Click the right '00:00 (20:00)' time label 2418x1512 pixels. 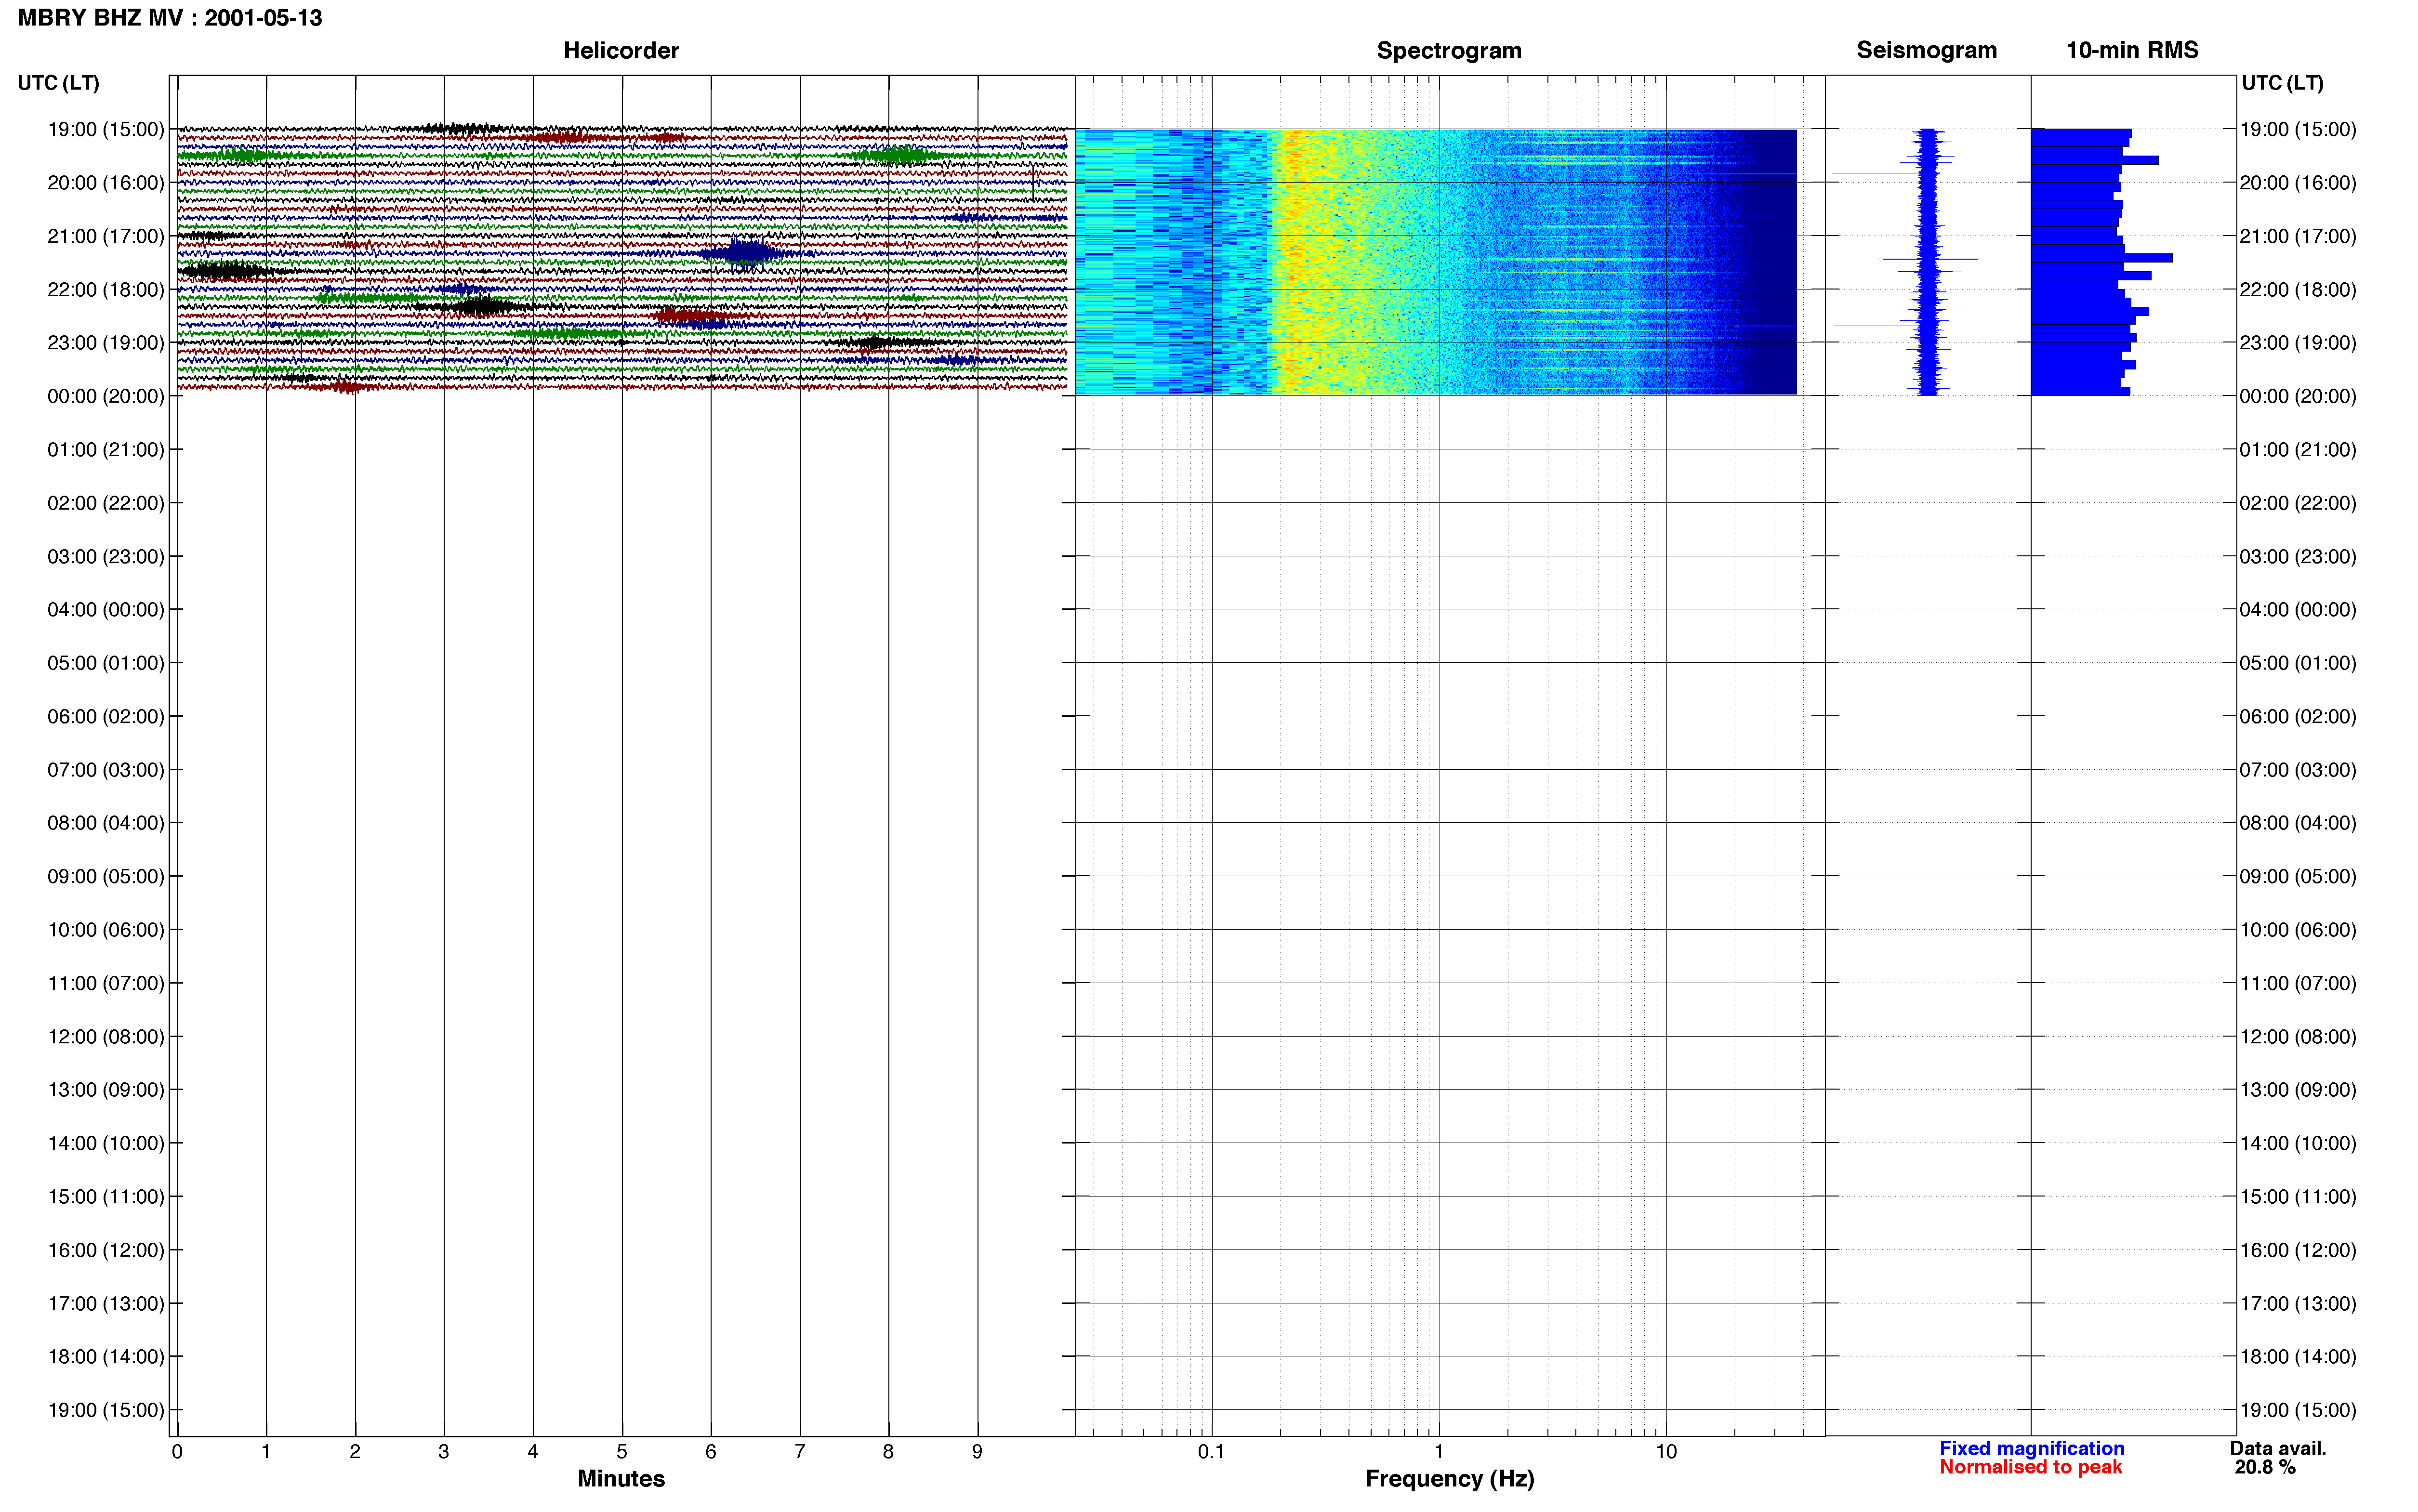click(2297, 396)
